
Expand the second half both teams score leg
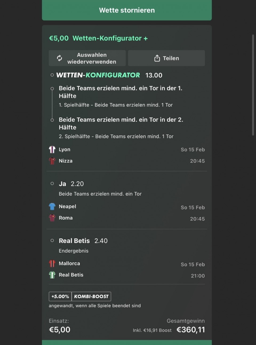click(121, 123)
